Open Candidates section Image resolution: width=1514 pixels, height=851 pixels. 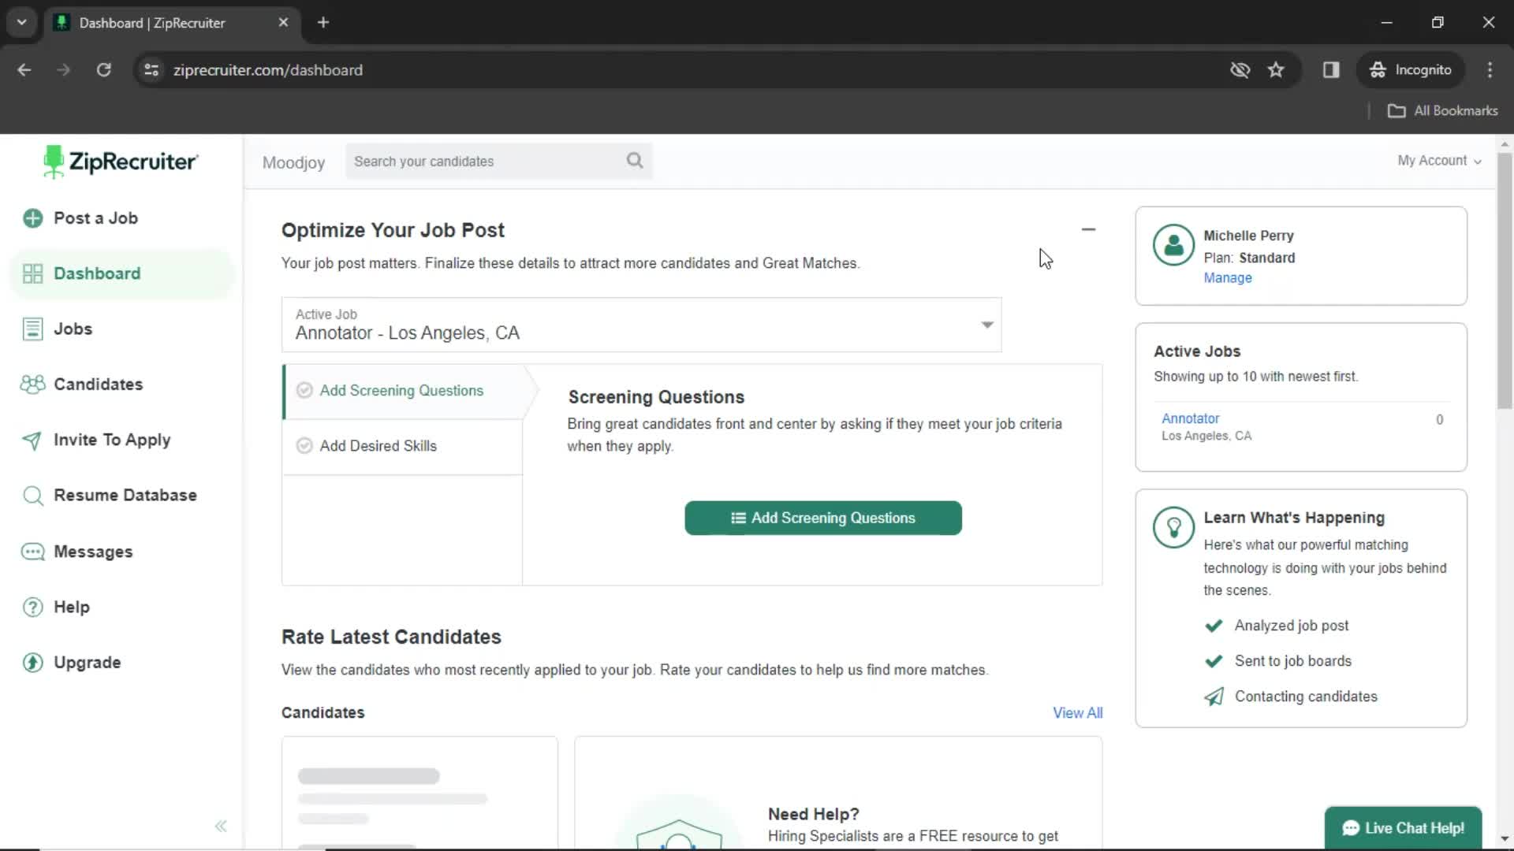click(98, 384)
